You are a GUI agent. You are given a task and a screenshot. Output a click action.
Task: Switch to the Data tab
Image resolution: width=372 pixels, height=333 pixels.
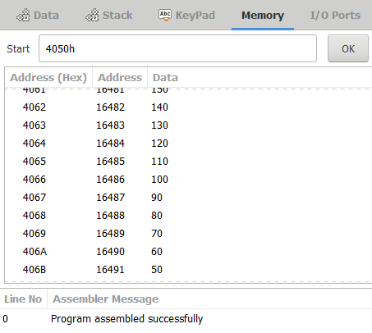coord(38,15)
